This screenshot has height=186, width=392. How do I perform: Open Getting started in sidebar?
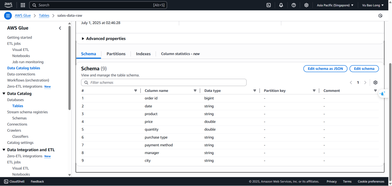click(19, 38)
